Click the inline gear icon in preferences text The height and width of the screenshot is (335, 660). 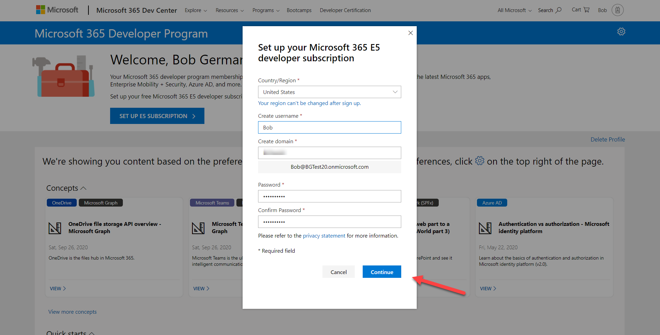480,161
